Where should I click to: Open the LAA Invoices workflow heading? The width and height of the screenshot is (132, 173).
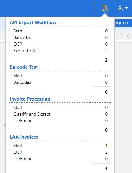pyautogui.click(x=24, y=137)
